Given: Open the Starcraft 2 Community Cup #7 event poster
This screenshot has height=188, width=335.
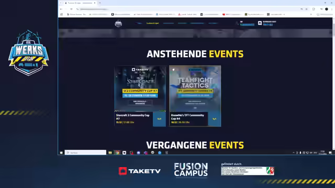Looking at the screenshot, I should pos(140,88).
